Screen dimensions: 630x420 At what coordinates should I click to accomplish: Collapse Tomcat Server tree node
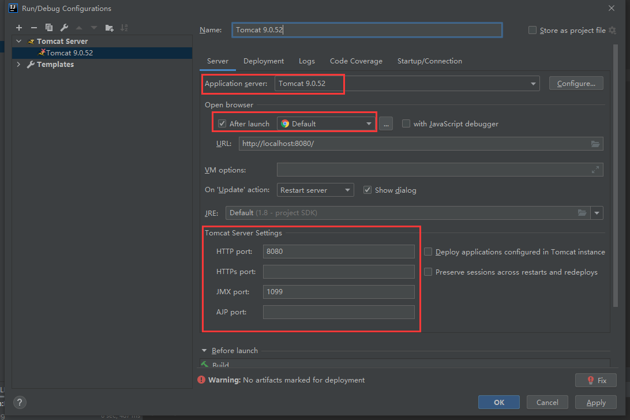[x=19, y=42]
